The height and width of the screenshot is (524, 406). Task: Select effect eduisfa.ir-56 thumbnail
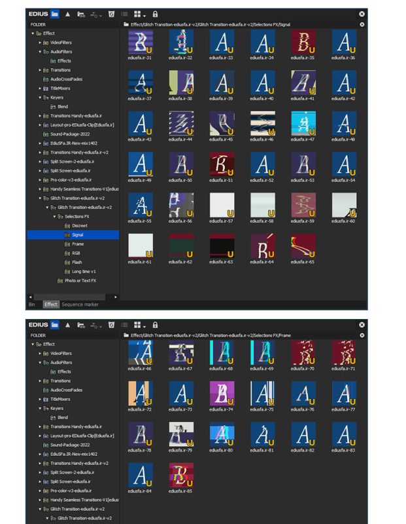coord(181,205)
